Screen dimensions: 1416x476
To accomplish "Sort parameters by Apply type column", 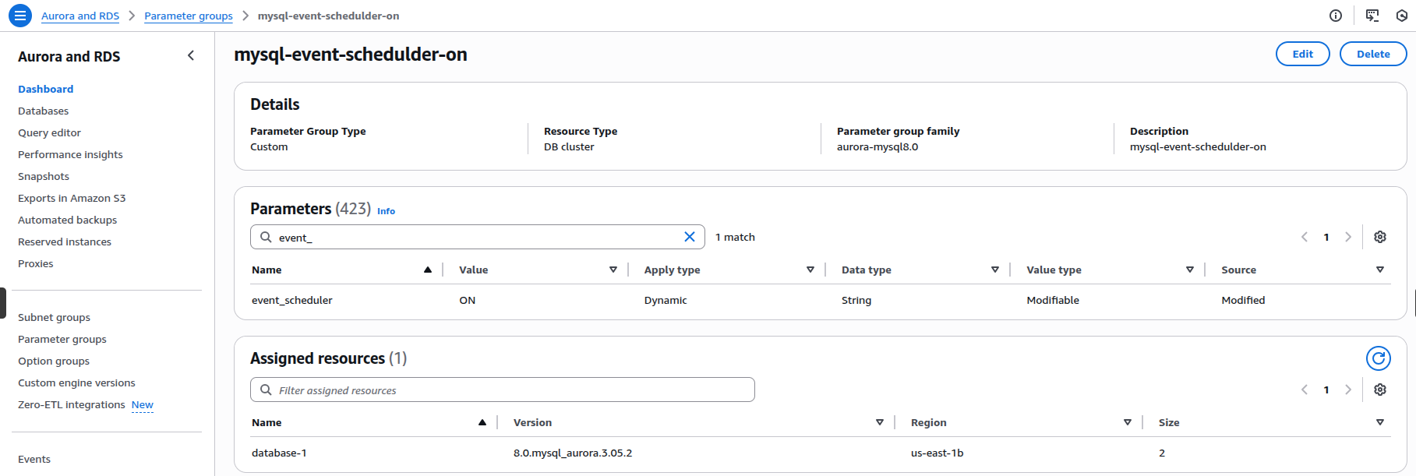I will pyautogui.click(x=810, y=270).
